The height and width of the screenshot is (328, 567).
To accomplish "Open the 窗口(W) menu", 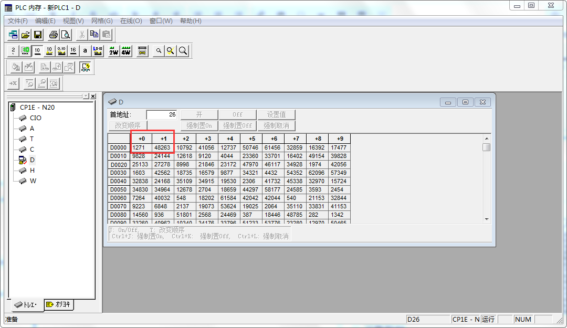I will click(161, 21).
